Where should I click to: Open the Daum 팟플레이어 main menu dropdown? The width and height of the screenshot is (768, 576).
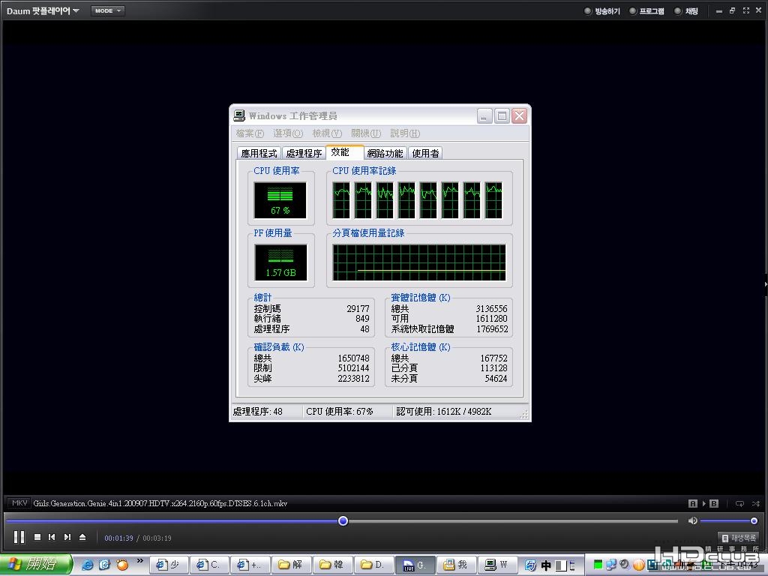[43, 10]
